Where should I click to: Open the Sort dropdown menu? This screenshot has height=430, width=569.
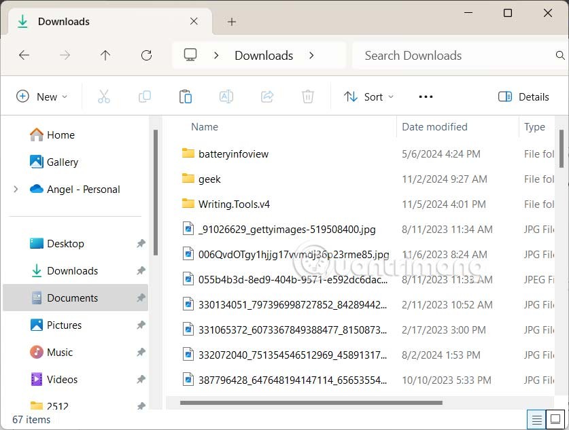point(368,96)
